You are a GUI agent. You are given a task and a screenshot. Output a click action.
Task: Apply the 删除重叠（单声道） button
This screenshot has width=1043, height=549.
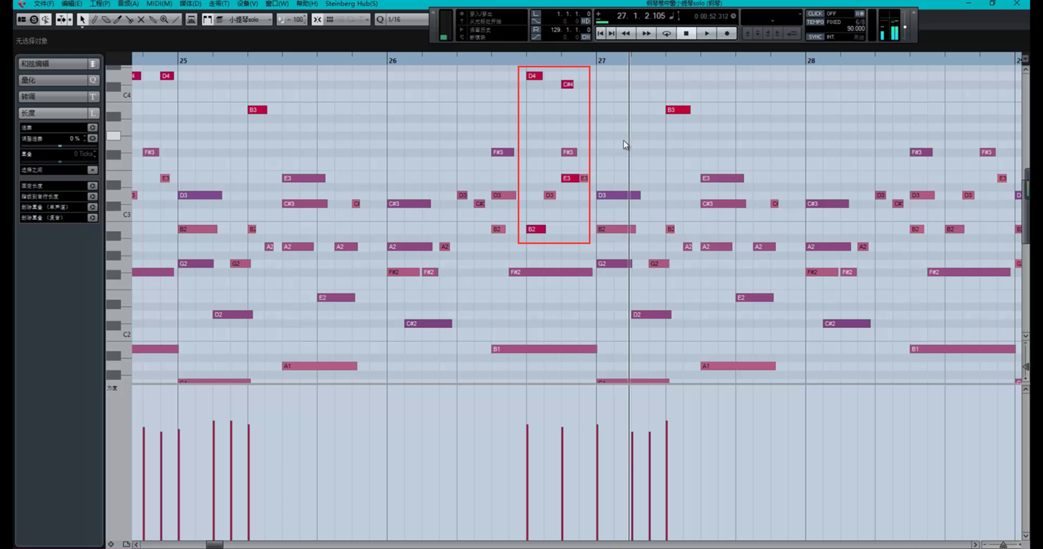(92, 207)
